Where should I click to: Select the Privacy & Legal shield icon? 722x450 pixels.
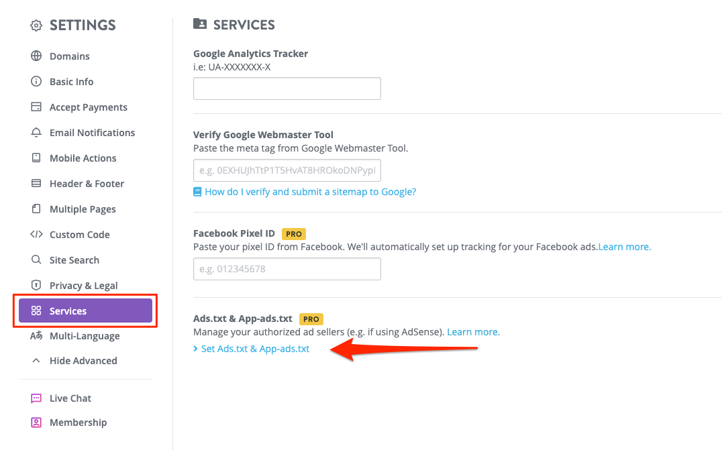(36, 285)
